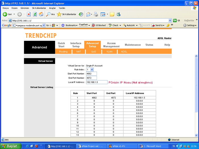This screenshot has height=149, width=199.
Task: Click the Discuss notes icon
Action: point(112,14)
